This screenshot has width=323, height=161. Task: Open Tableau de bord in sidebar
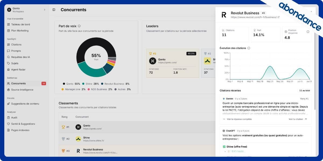tap(20, 24)
